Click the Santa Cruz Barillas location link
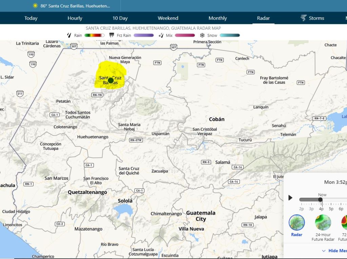Image resolution: width=347 pixels, height=259 pixels. pos(79,6)
